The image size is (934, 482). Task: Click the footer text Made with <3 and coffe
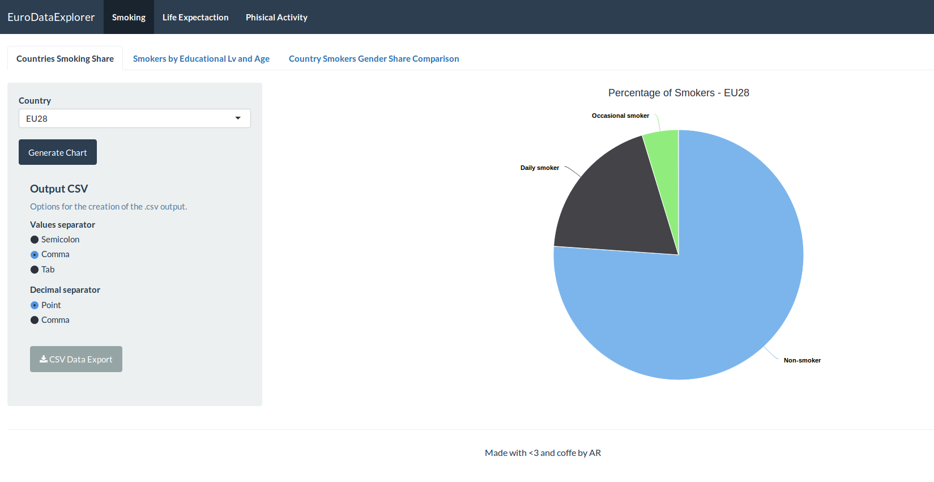coord(543,453)
